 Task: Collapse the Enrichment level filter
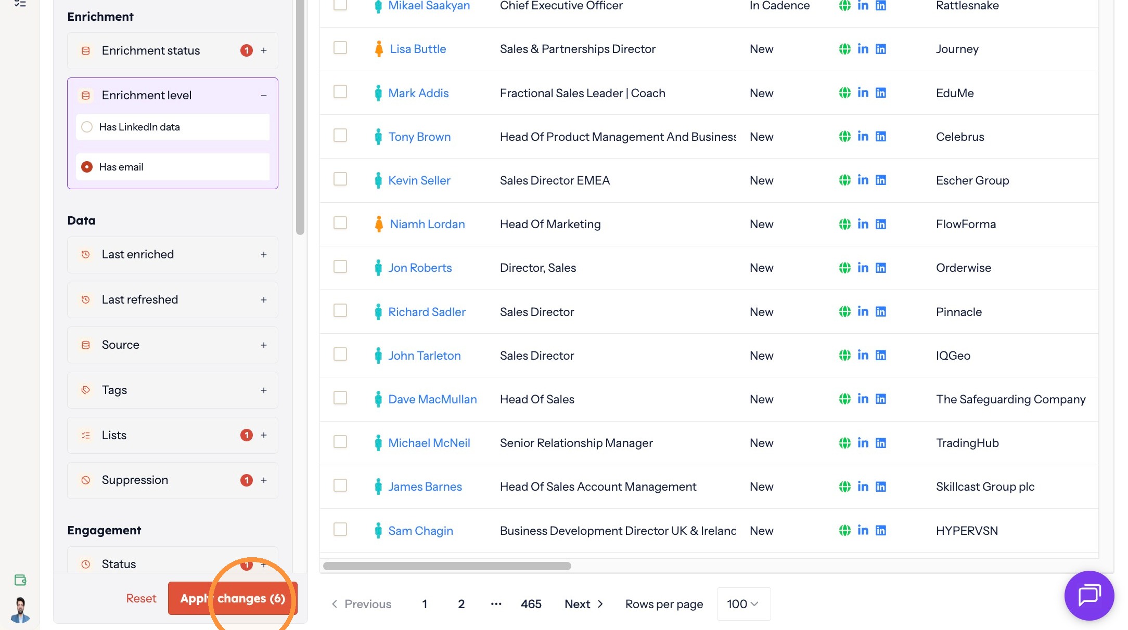(264, 96)
